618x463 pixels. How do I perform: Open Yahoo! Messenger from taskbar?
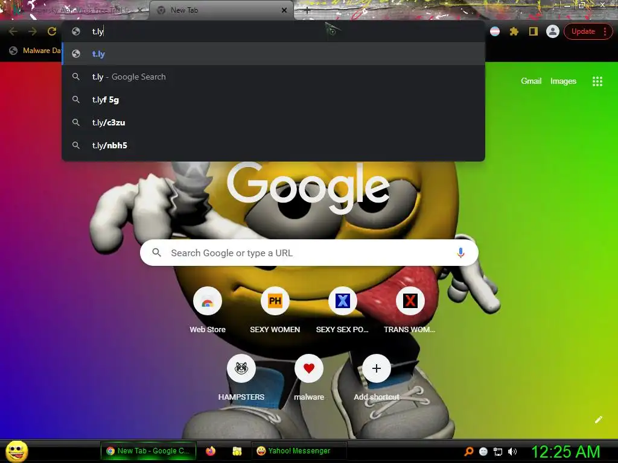[x=299, y=451]
